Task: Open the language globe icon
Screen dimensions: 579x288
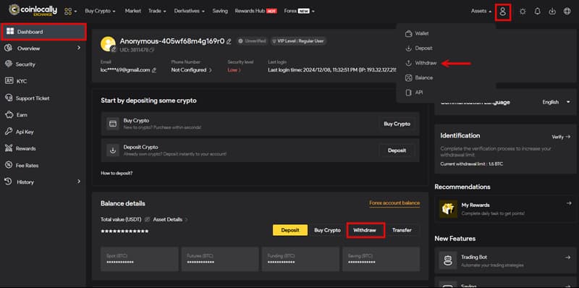Action: pyautogui.click(x=567, y=12)
